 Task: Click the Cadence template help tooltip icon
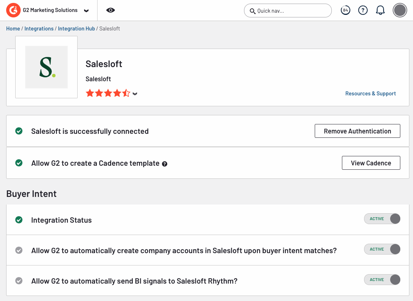click(165, 164)
